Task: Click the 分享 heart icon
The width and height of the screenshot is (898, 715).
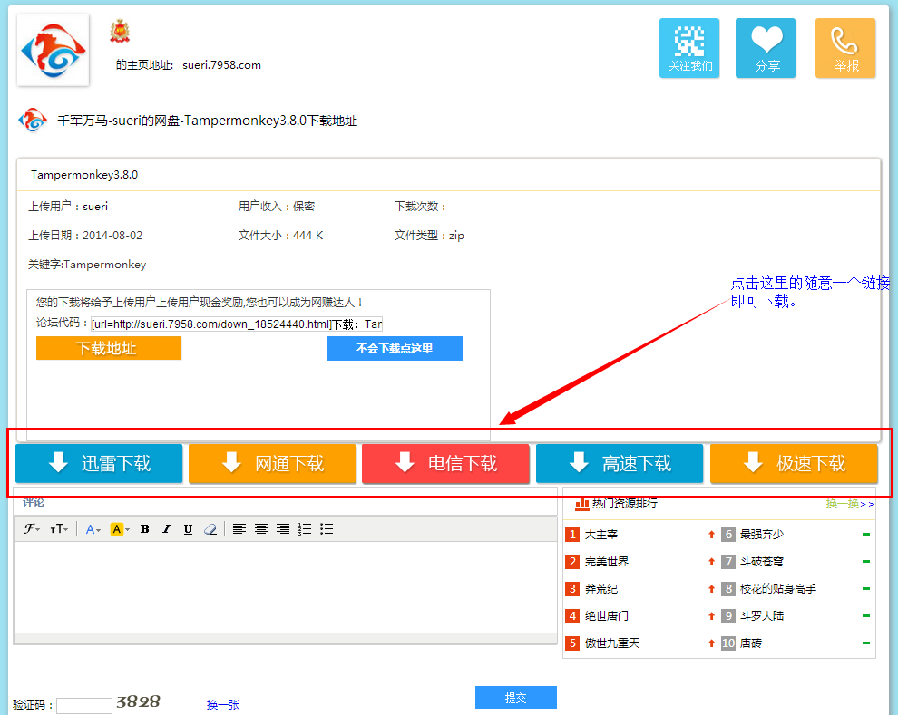Action: click(x=766, y=48)
